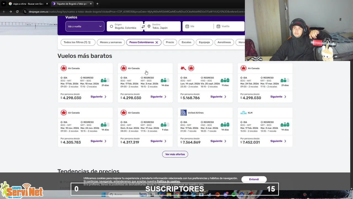Click the IDA plane icon on KLM card

242,122
